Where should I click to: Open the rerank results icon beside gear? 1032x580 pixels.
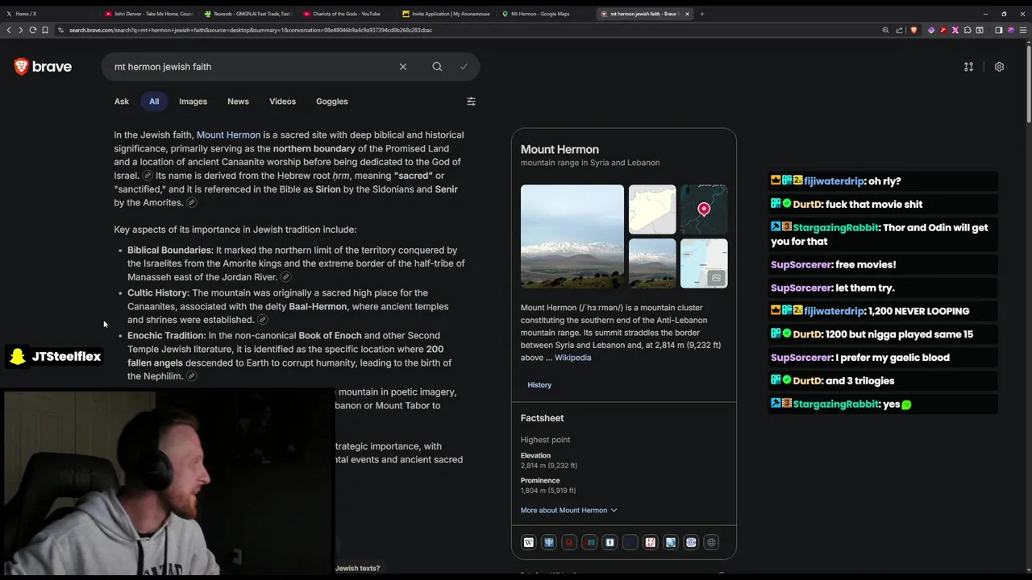(x=968, y=67)
